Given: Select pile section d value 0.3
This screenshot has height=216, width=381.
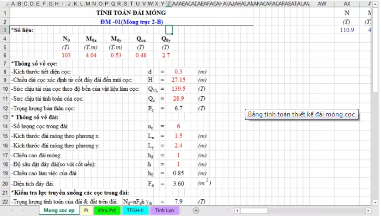Looking at the screenshot, I should 178,72.
